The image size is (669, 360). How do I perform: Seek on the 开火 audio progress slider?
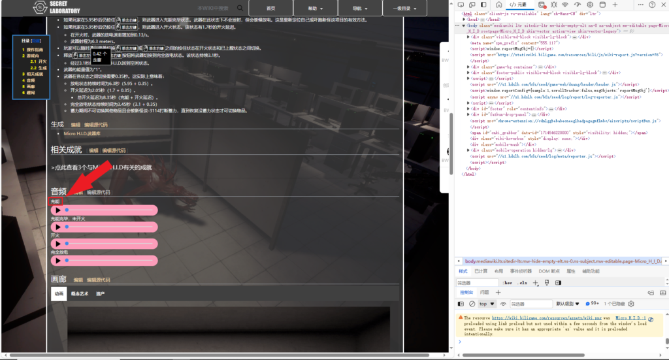(x=109, y=244)
